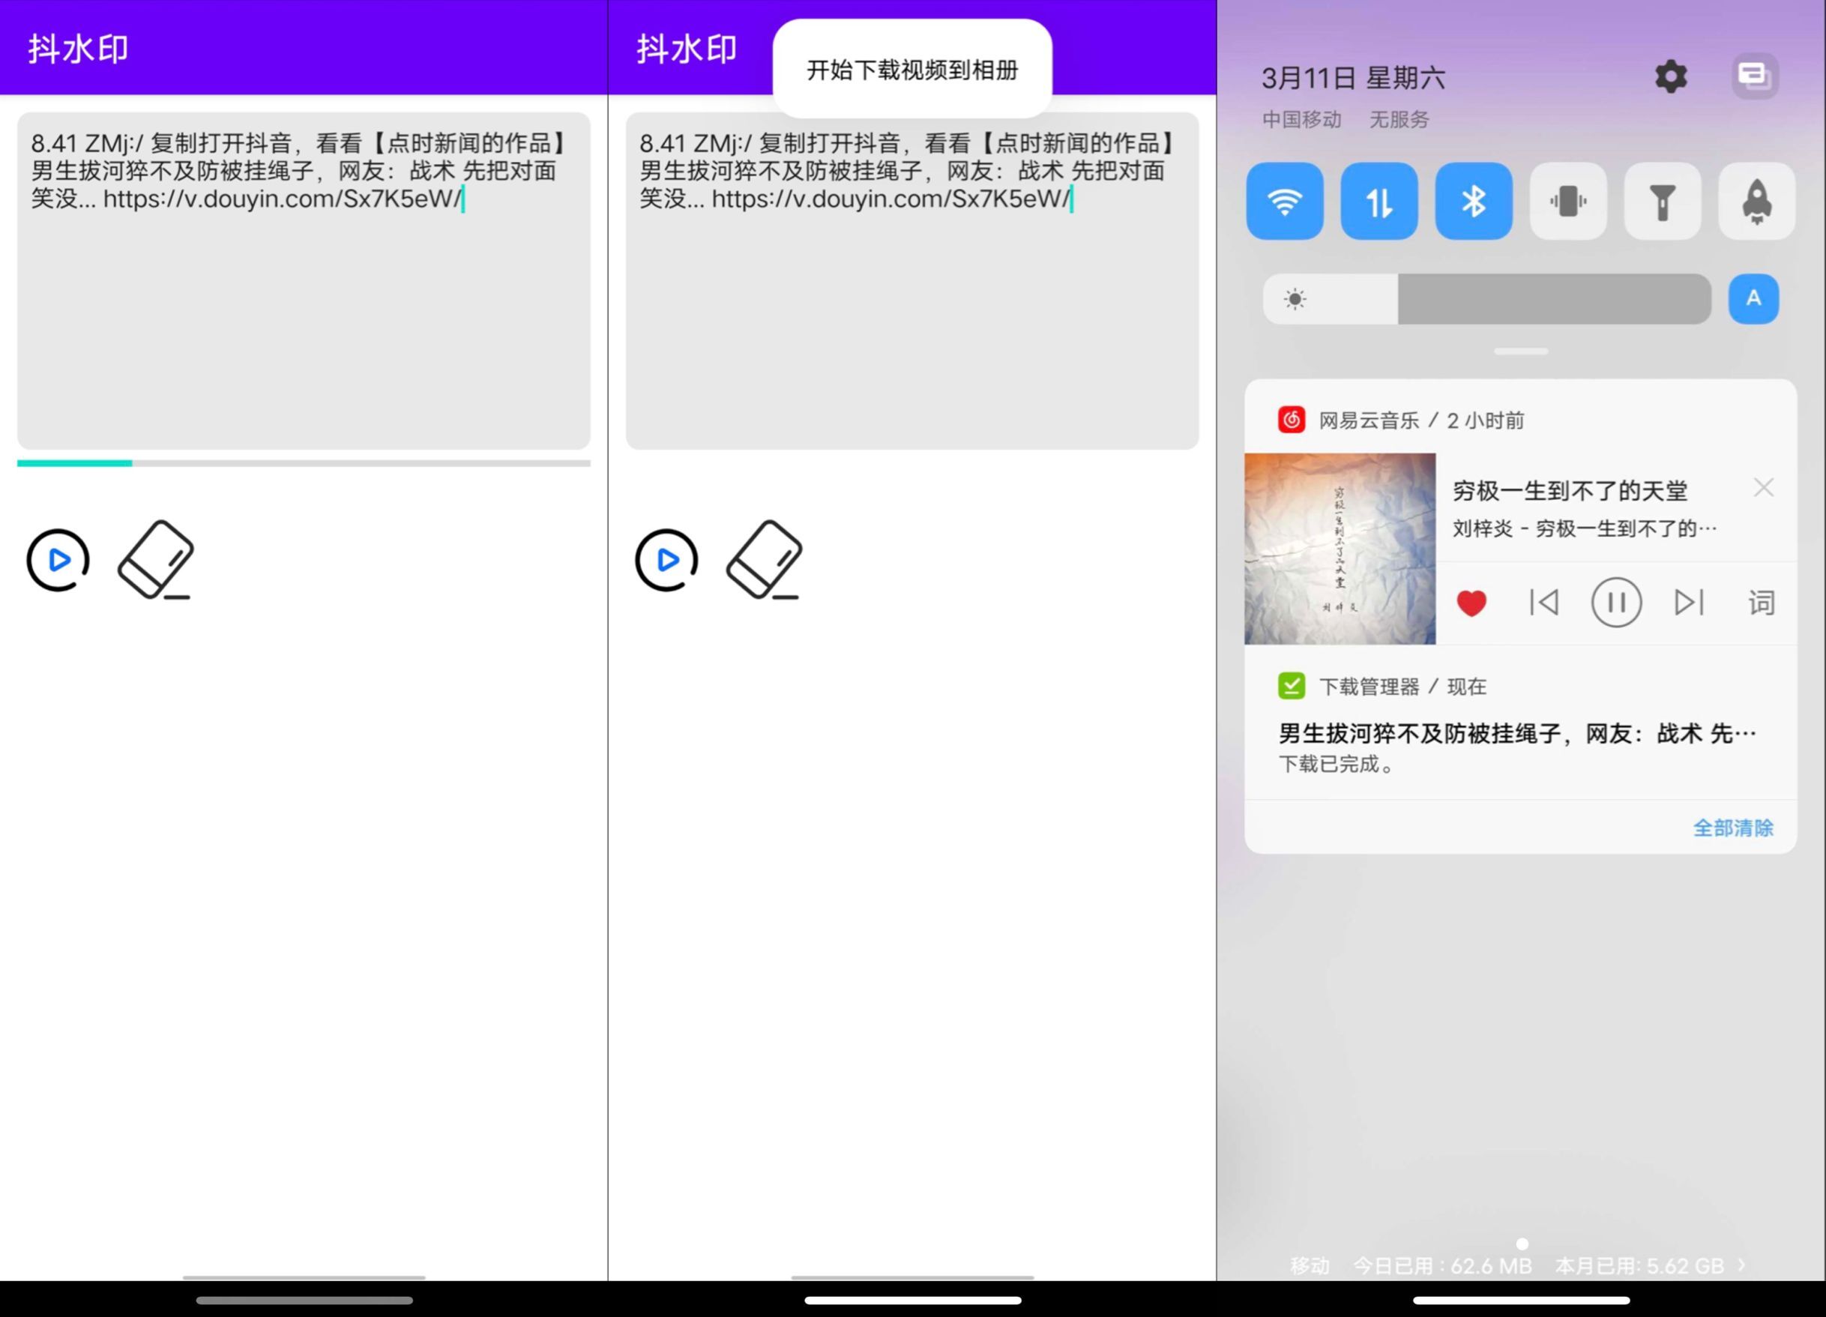Toggle Bluetooth quick setting tile
The height and width of the screenshot is (1317, 1826).
point(1474,201)
